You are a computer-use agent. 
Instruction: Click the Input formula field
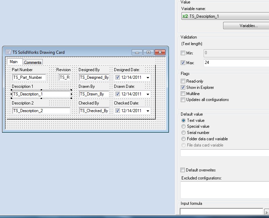click(221, 211)
